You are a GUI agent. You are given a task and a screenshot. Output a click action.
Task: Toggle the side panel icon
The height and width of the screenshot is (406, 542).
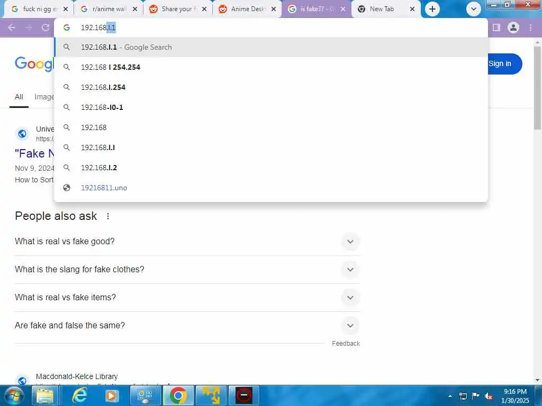[496, 27]
